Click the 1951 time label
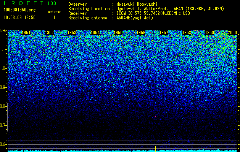 (26, 33)
